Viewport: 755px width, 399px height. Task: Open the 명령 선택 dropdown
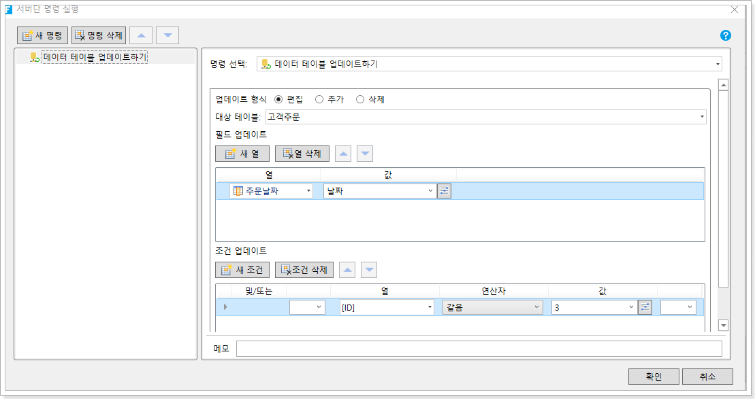click(718, 65)
